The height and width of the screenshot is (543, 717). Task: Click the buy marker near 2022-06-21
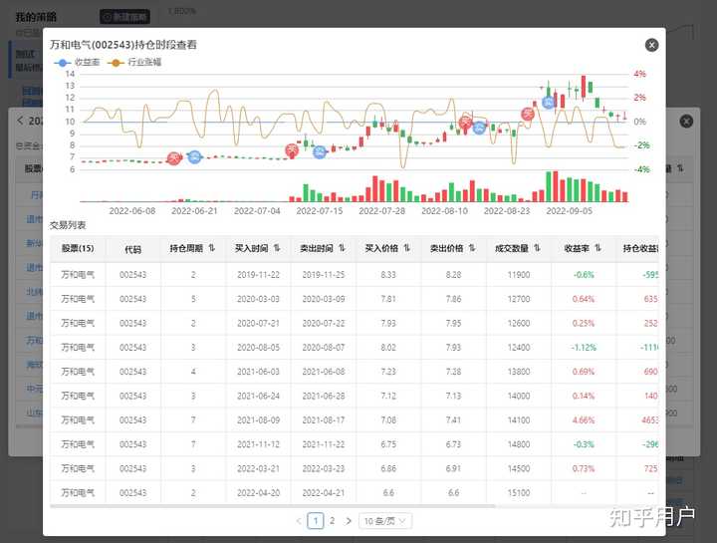click(195, 156)
